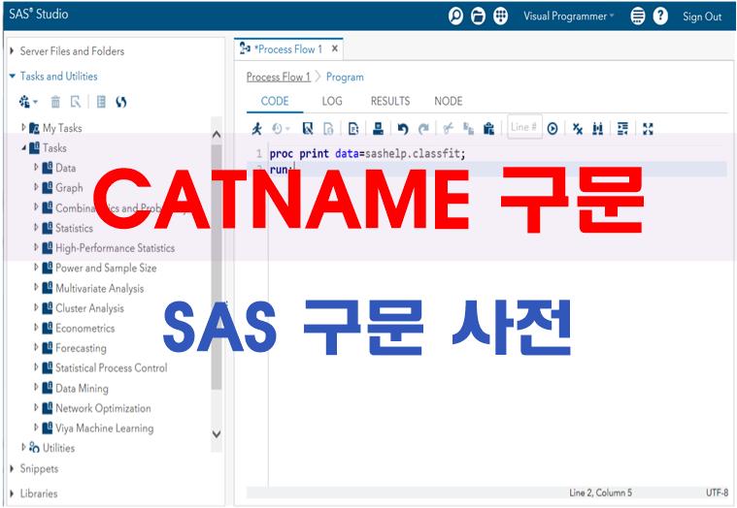Click the Clear all code X icon
The width and height of the screenshot is (737, 508).
578,128
